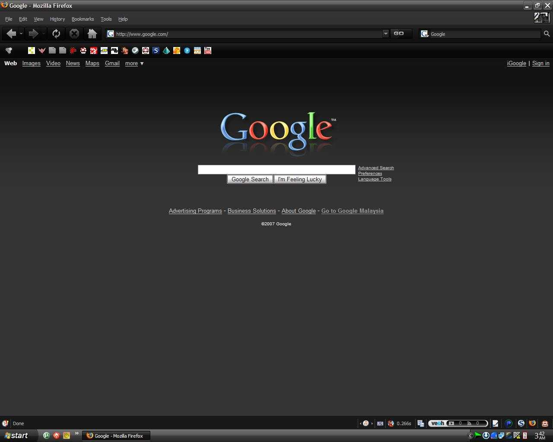Viewport: 553px width, 442px height.
Task: Click the Firefox icon in status bar
Action: tap(532, 423)
